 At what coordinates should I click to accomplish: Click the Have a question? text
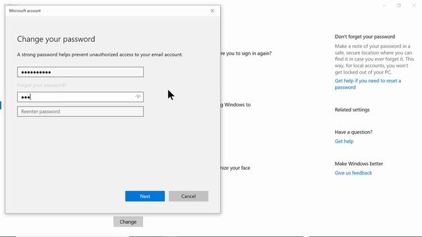click(353, 132)
